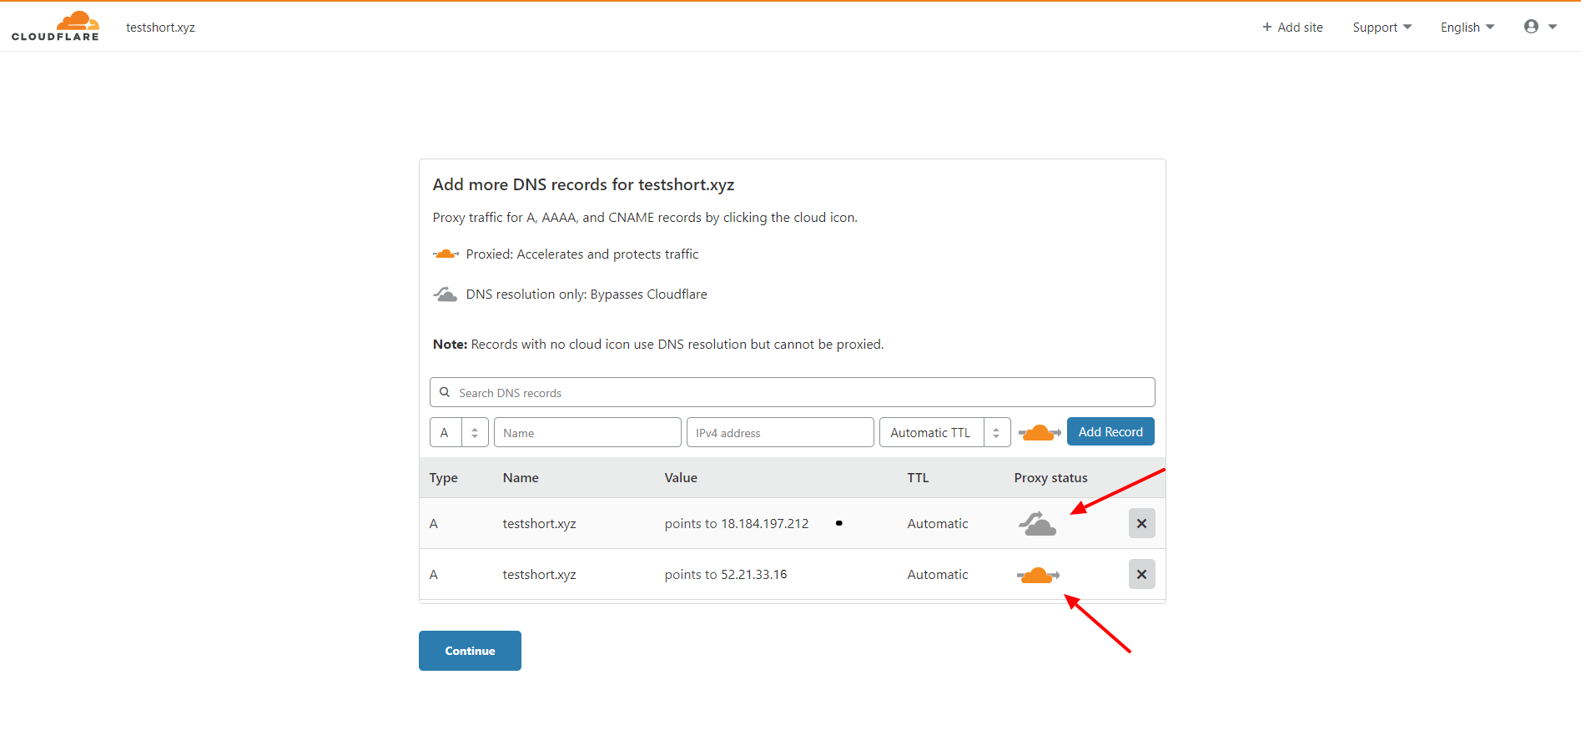Open the Automatic TTL dropdown
The width and height of the screenshot is (1581, 730).
(945, 432)
